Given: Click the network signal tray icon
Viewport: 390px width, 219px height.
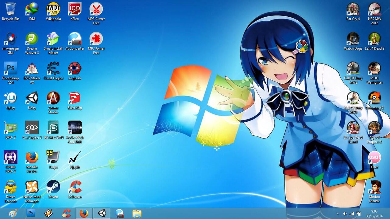Looking at the screenshot, I should point(352,214).
